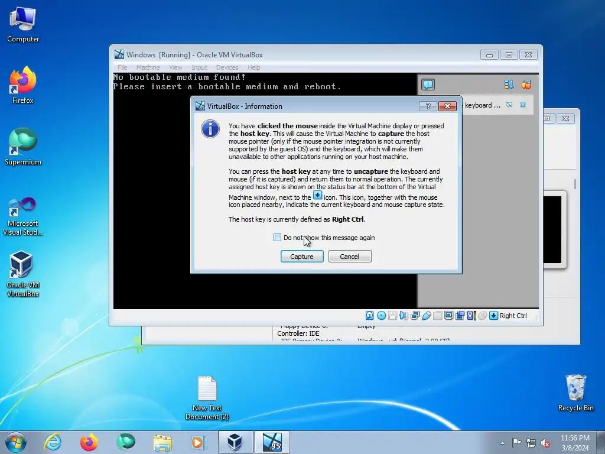Open the Recycle Bin
This screenshot has height=454, width=605.
tap(575, 393)
